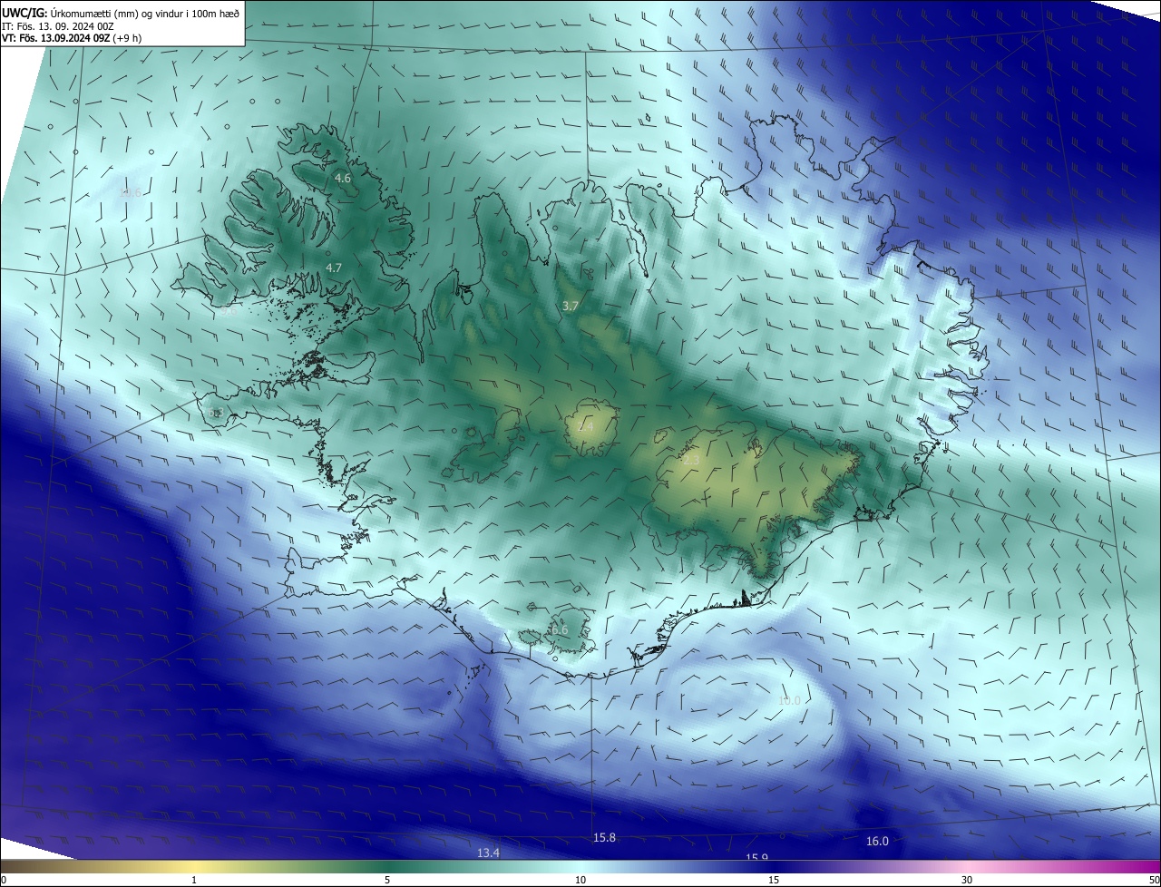Click the 2.3 value label on the map
Viewport: 1161px width, 887px height.
click(691, 461)
